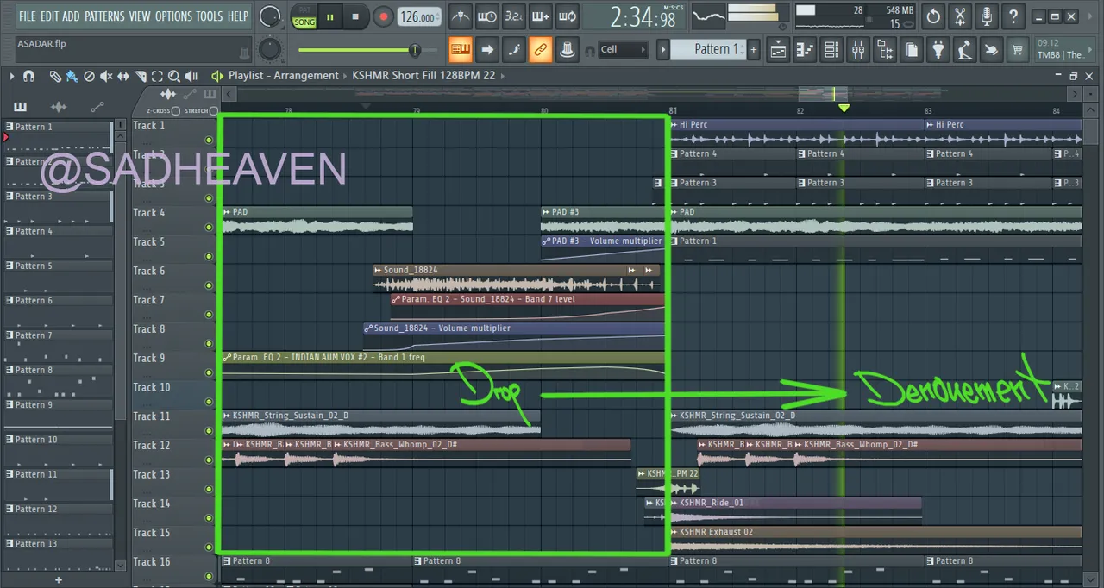1104x588 pixels.
Task: Open the Mixer icon
Action: coord(858,50)
